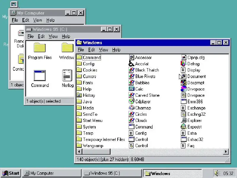Select the Faq text document icon
The height and width of the screenshot is (178, 237).
(x=183, y=146)
